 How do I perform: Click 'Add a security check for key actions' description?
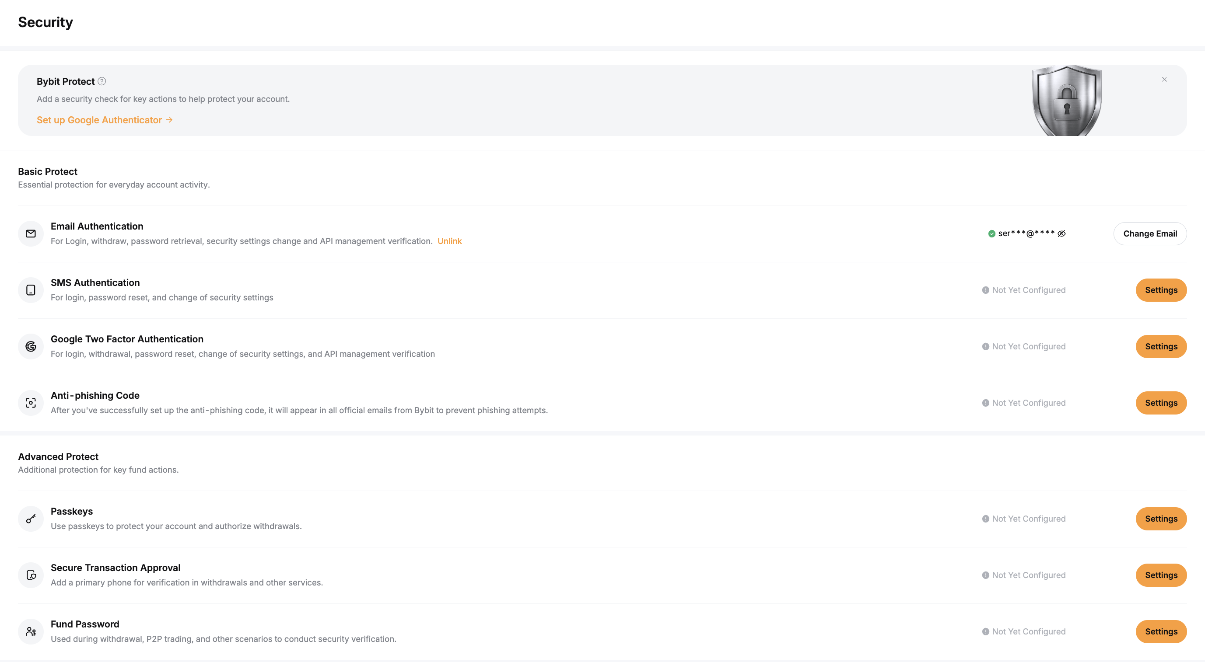click(163, 99)
